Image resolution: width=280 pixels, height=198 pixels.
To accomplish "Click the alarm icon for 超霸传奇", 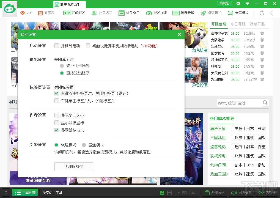I will 262,53.
